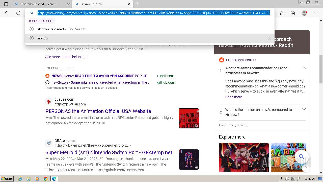Click the Facts are AI-generated note
The image size is (323, 182).
[x=233, y=125]
